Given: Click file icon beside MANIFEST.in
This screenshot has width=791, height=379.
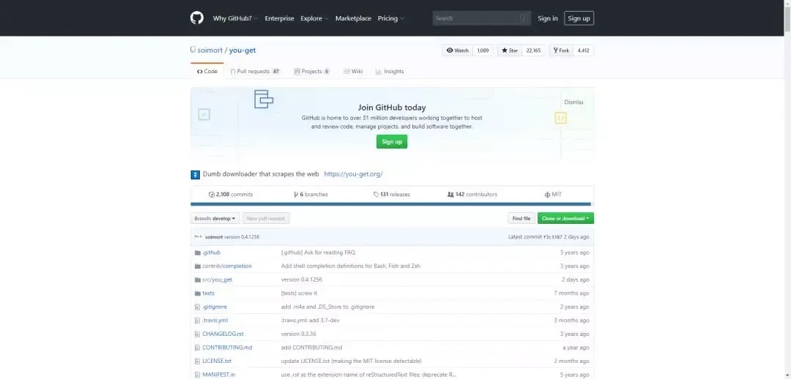Looking at the screenshot, I should point(198,375).
